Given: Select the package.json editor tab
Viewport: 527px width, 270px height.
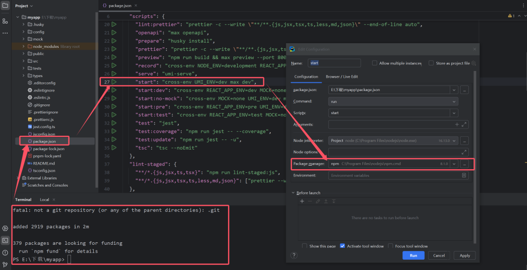Looking at the screenshot, I should tap(119, 6).
